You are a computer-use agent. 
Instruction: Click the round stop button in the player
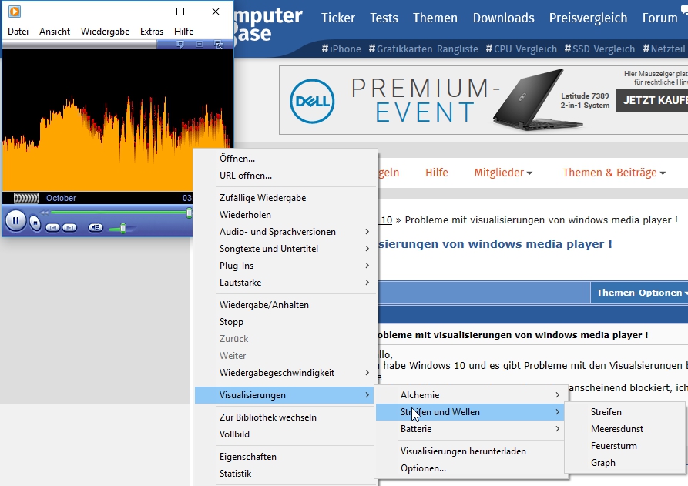pyautogui.click(x=35, y=223)
